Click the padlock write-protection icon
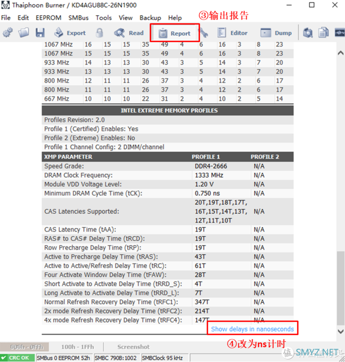 click(99, 33)
